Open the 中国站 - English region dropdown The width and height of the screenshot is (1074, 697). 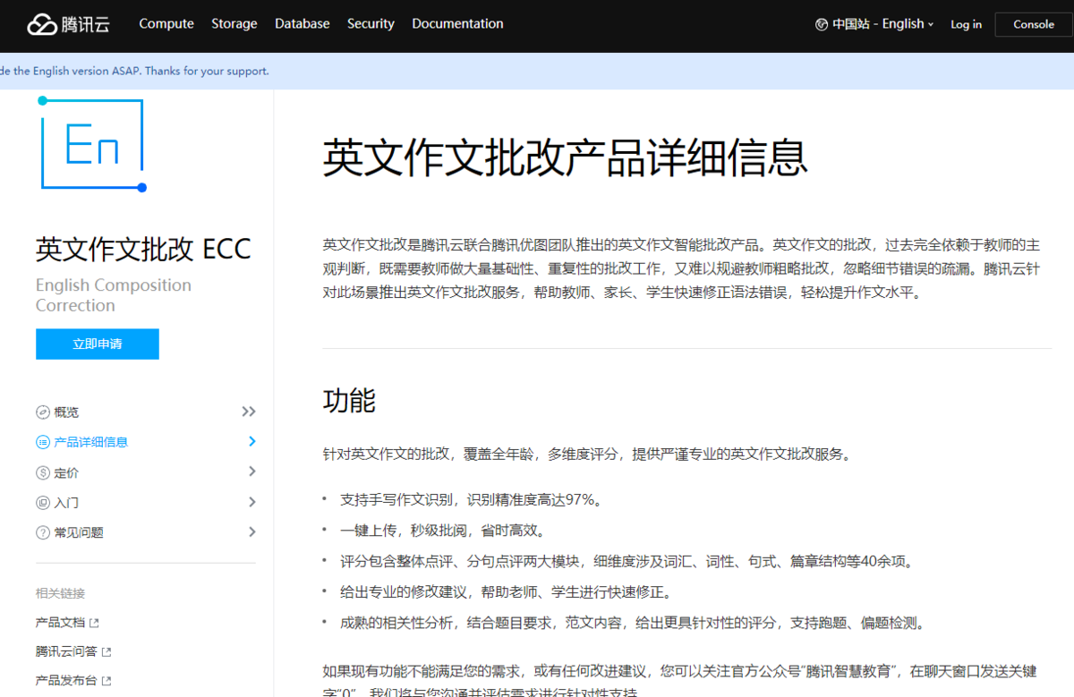[x=875, y=24]
